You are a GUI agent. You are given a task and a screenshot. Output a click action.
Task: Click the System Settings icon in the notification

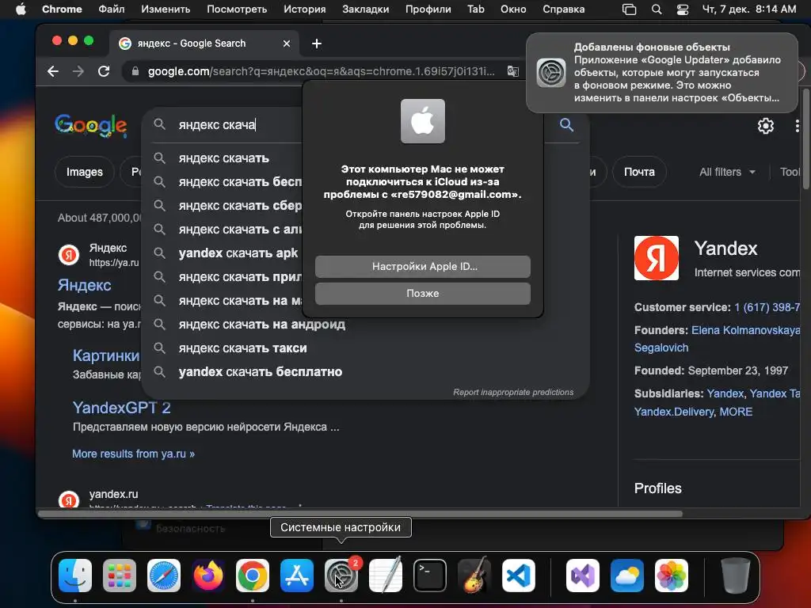(x=551, y=72)
